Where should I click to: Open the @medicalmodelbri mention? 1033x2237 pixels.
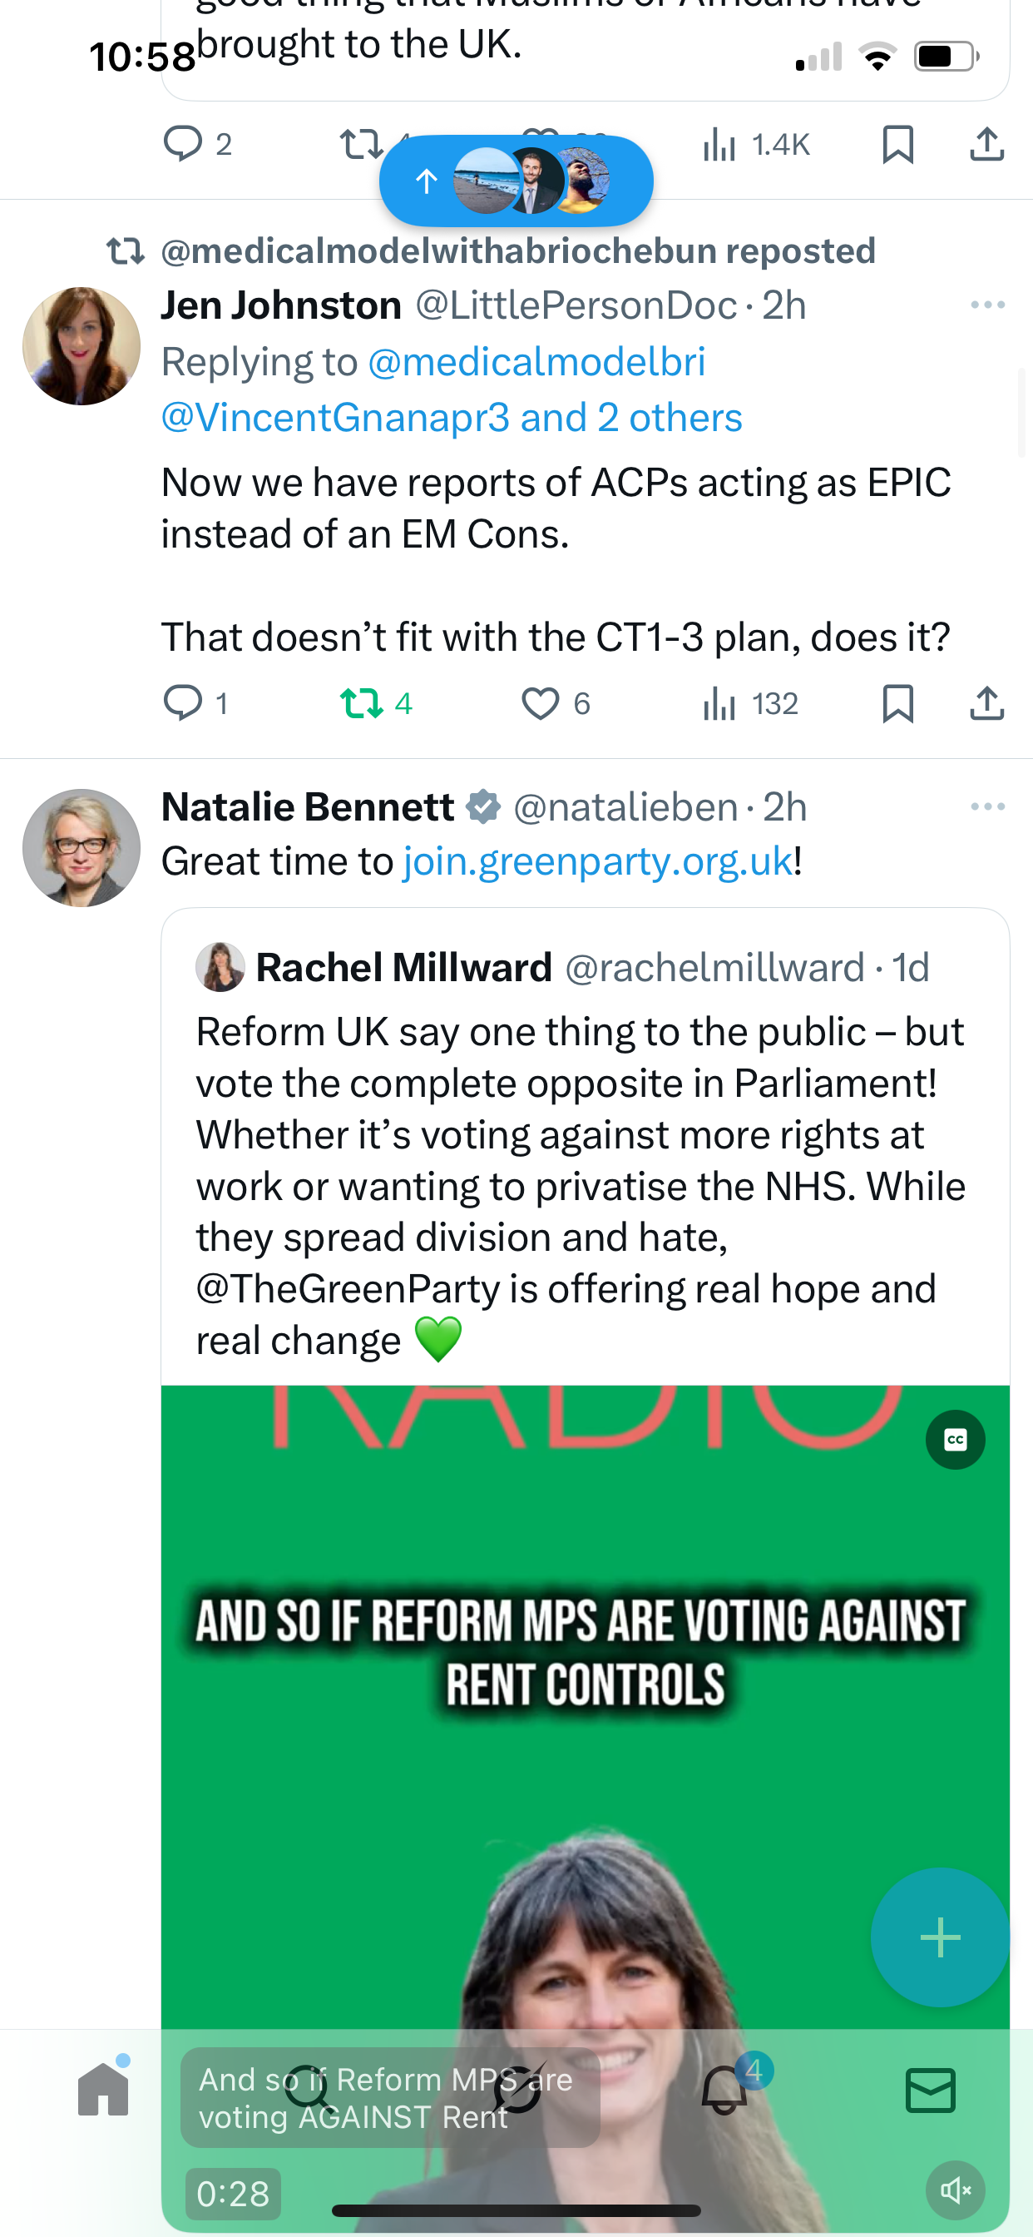tap(536, 362)
